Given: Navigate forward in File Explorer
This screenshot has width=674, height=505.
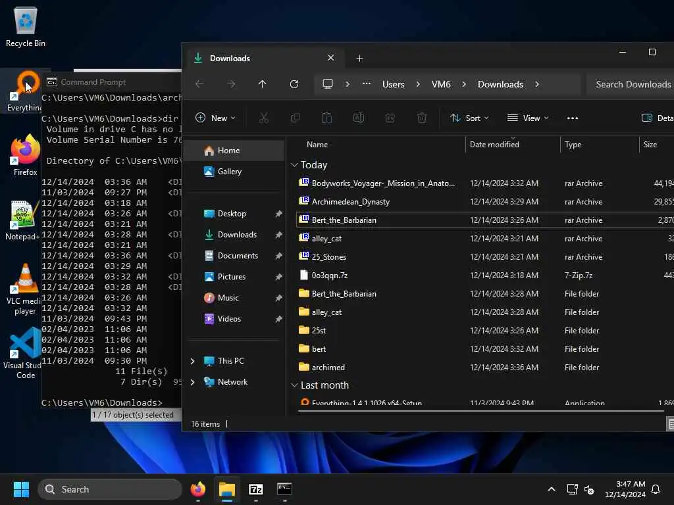Looking at the screenshot, I should (x=231, y=84).
